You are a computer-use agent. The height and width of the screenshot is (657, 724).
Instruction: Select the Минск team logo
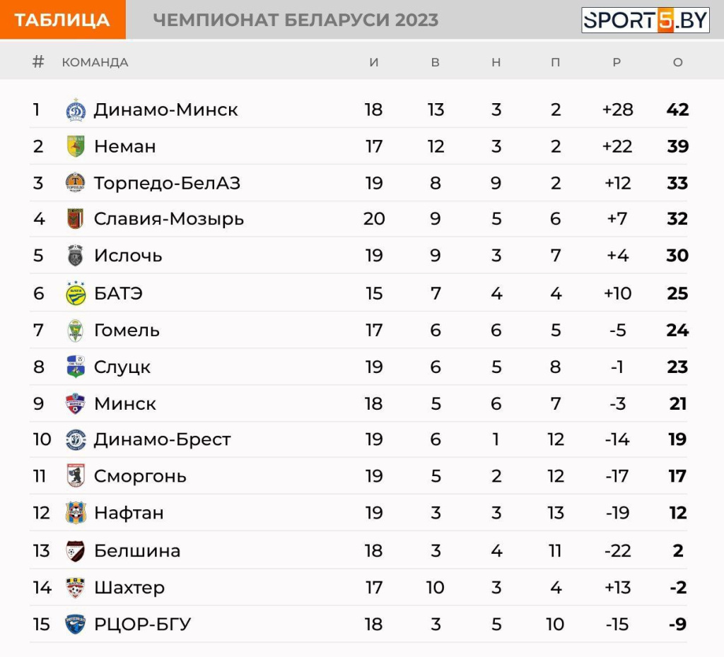pyautogui.click(x=75, y=403)
